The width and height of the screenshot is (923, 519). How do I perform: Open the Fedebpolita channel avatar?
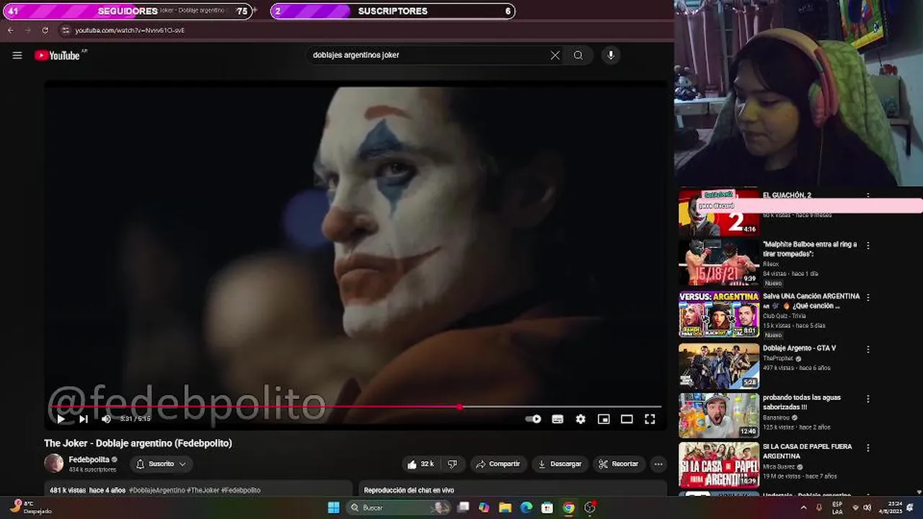(54, 463)
